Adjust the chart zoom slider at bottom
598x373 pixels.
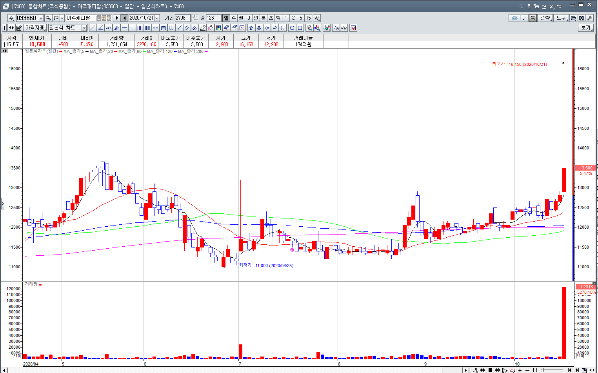[x=553, y=370]
